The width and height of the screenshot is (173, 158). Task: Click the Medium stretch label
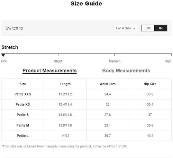click(115, 61)
